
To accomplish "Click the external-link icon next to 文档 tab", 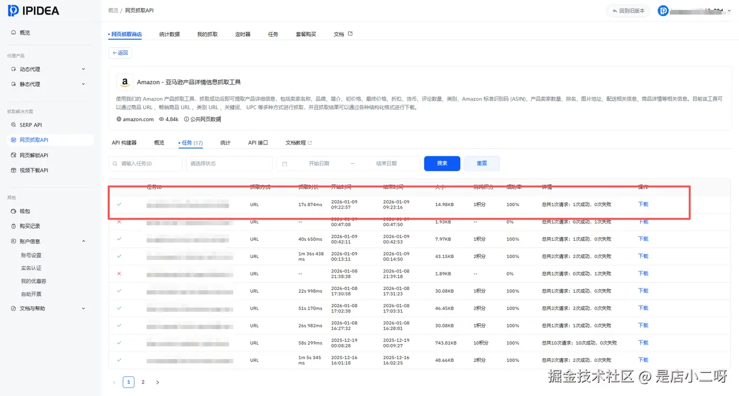I will (x=350, y=33).
